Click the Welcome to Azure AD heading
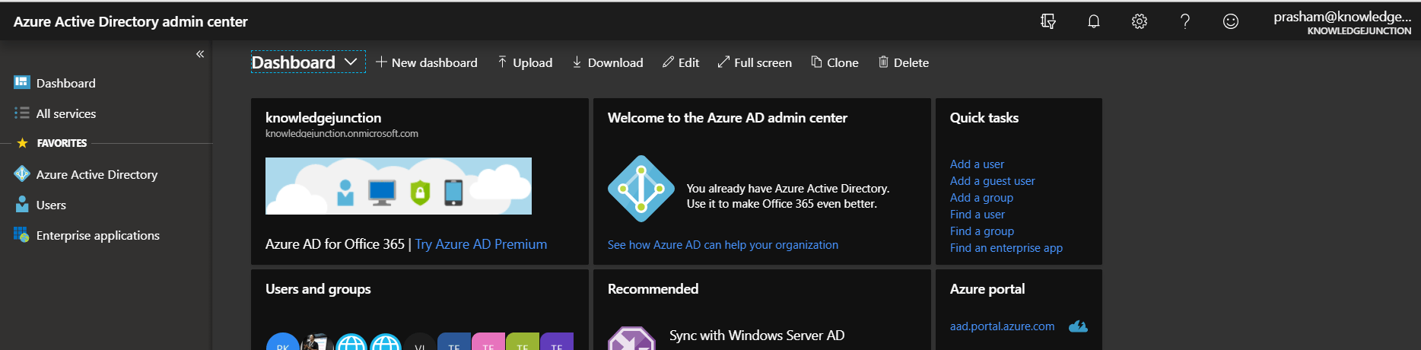 coord(727,118)
